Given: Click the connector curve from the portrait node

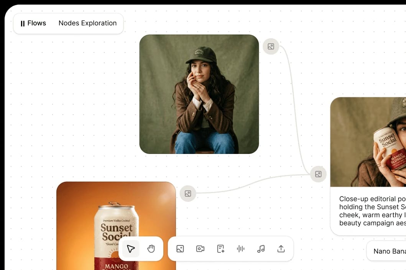Looking at the screenshot, I should (295, 107).
